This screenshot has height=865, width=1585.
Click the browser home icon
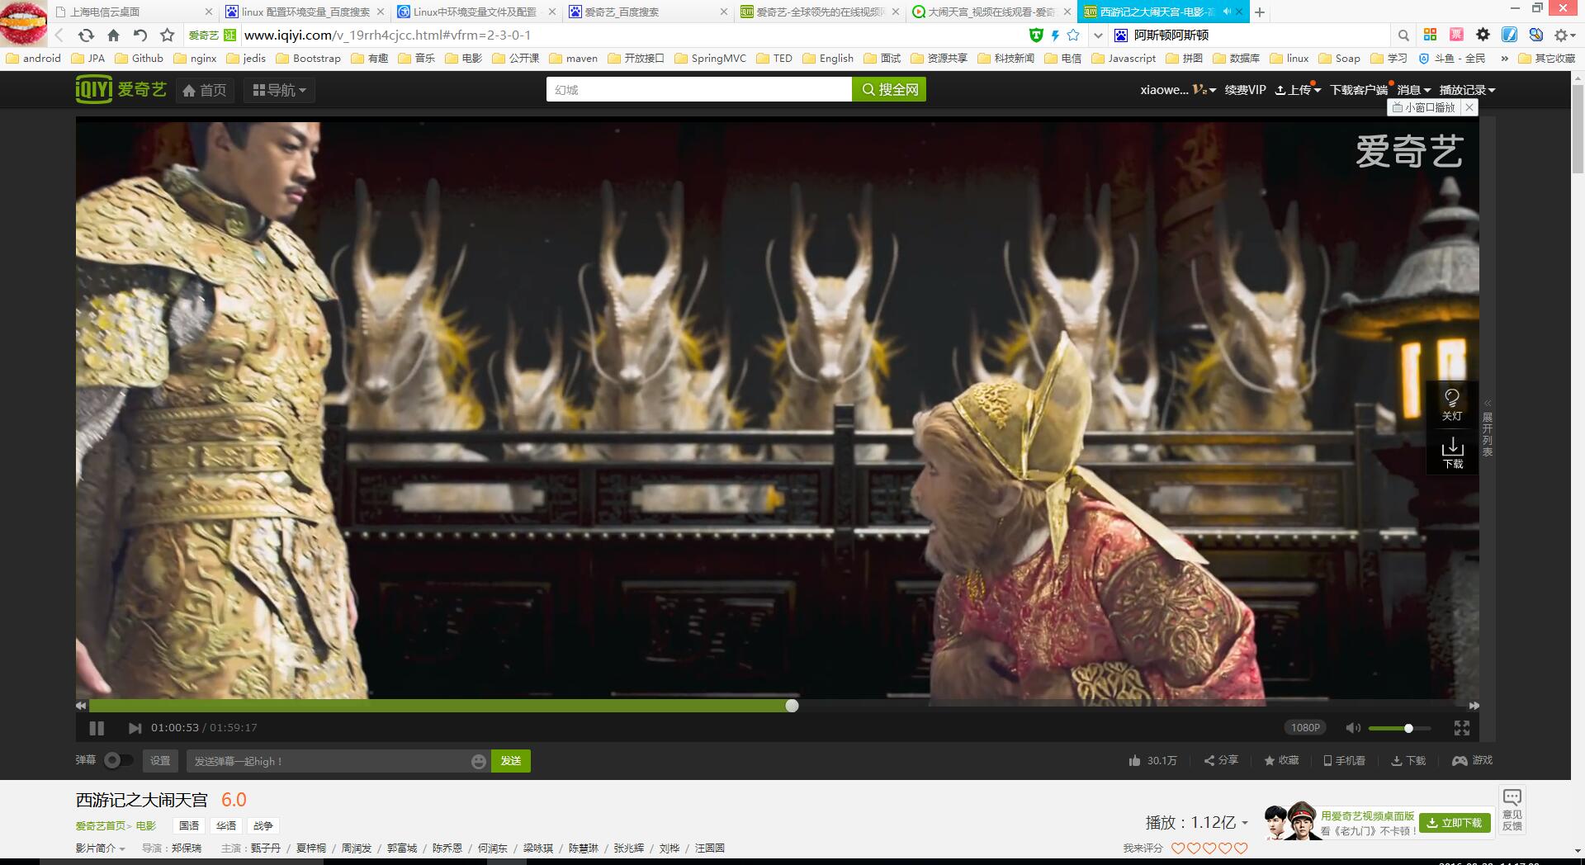(x=113, y=35)
